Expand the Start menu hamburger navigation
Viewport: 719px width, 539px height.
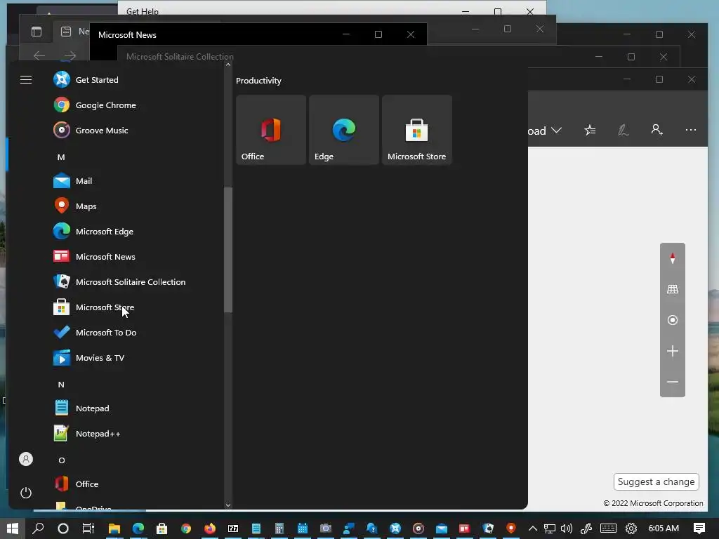[x=26, y=80]
